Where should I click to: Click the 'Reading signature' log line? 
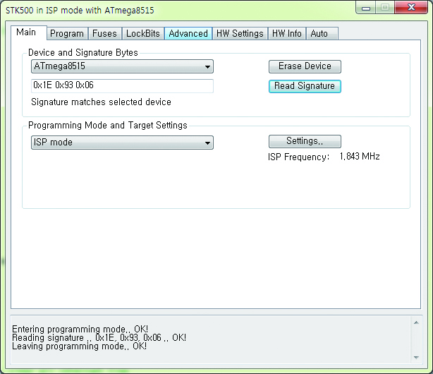pos(99,337)
